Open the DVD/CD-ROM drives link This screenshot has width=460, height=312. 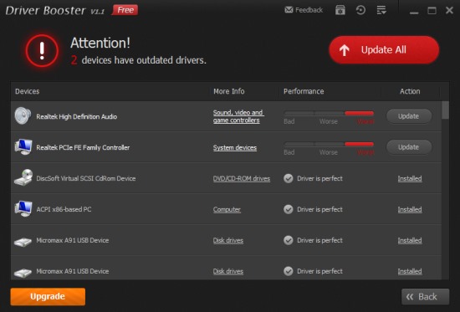tap(242, 178)
